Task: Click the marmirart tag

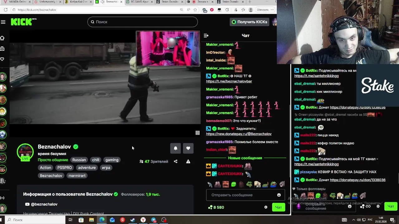Action: (x=77, y=176)
